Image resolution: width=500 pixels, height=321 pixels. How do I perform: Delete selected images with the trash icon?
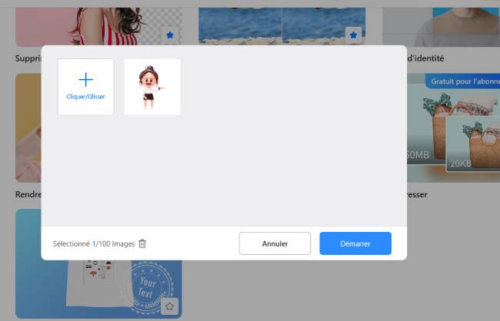(x=142, y=243)
